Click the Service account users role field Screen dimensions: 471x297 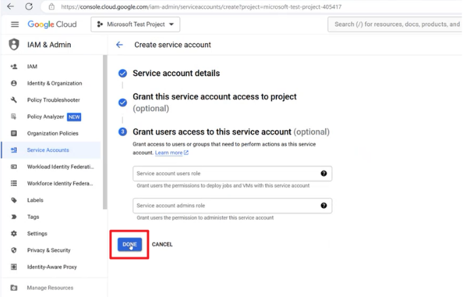click(232, 173)
